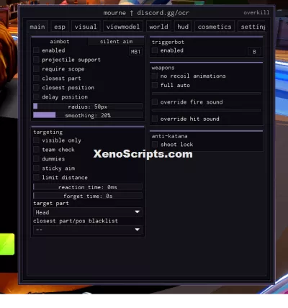Enable anti-katana shoot lock

[x=155, y=145]
